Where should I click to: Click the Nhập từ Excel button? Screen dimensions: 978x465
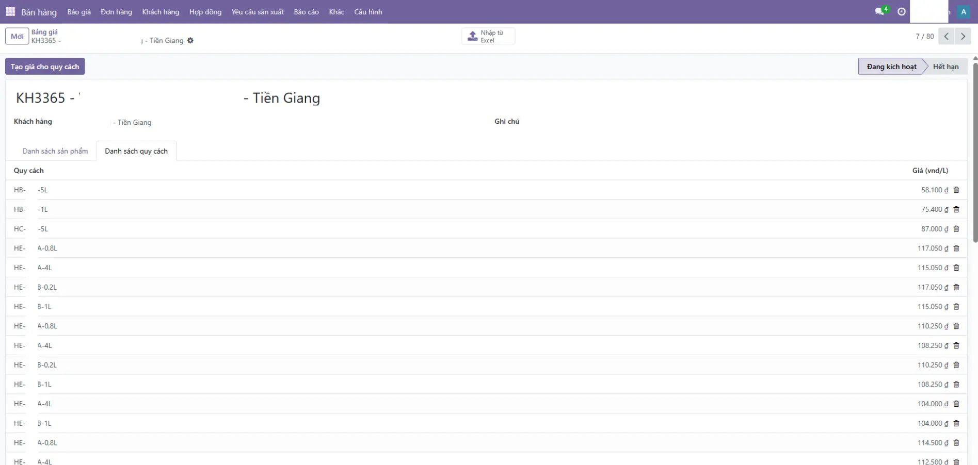[488, 37]
